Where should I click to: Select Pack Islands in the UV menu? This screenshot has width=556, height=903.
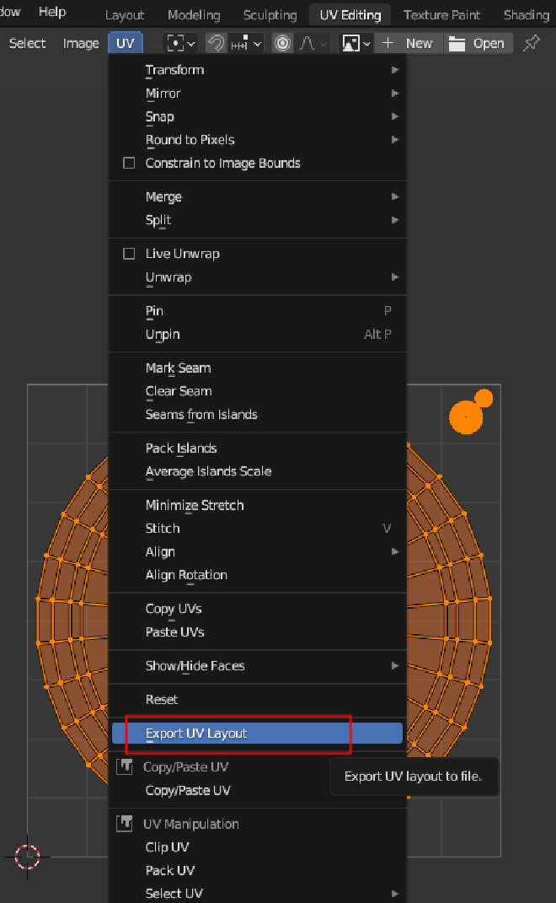point(180,448)
